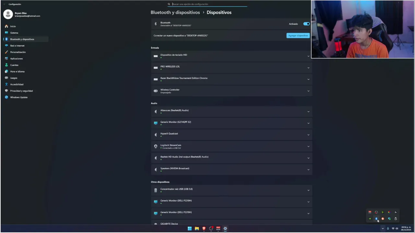The image size is (415, 233).
Task: Turn off the Bluetooth Activado switch
Action: pyautogui.click(x=306, y=24)
